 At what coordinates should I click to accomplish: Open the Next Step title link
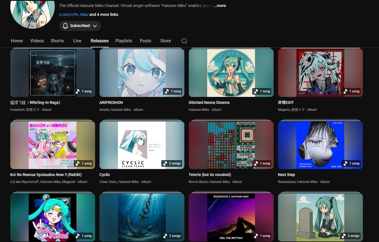click(286, 175)
